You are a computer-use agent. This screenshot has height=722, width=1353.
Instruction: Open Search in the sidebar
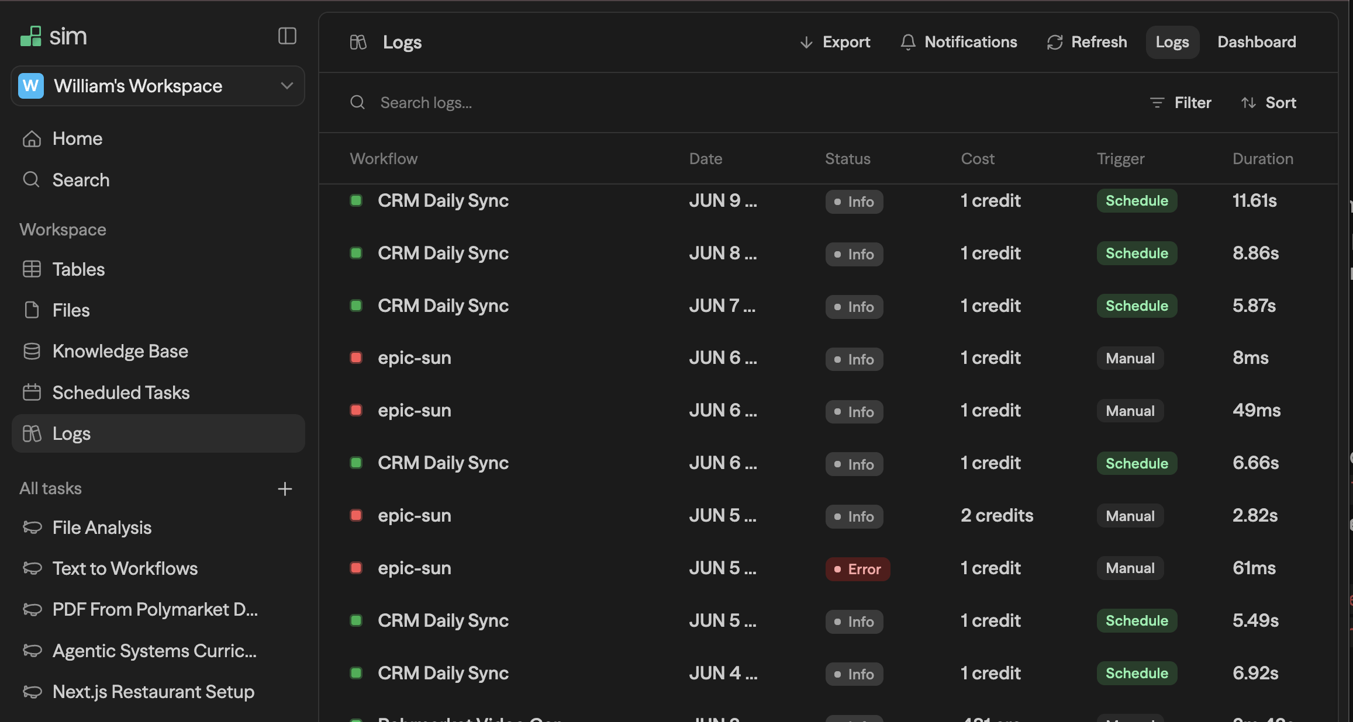(158, 180)
